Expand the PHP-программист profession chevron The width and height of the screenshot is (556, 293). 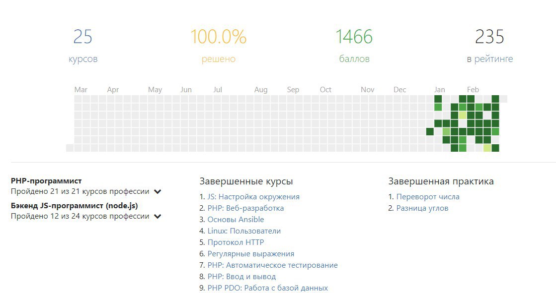[158, 192]
